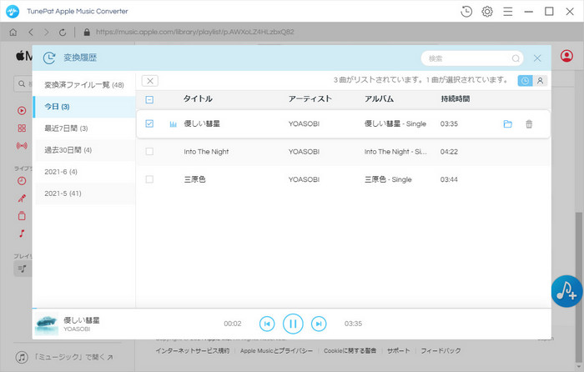Open settings gear in title bar

[x=486, y=12]
